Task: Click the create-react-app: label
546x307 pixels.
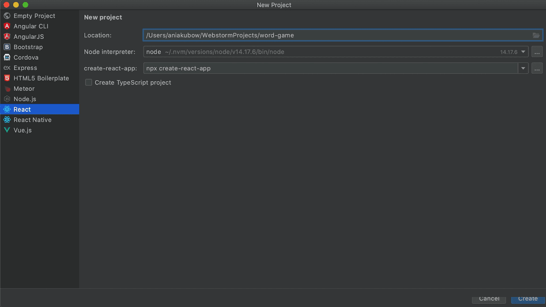Action: point(111,68)
